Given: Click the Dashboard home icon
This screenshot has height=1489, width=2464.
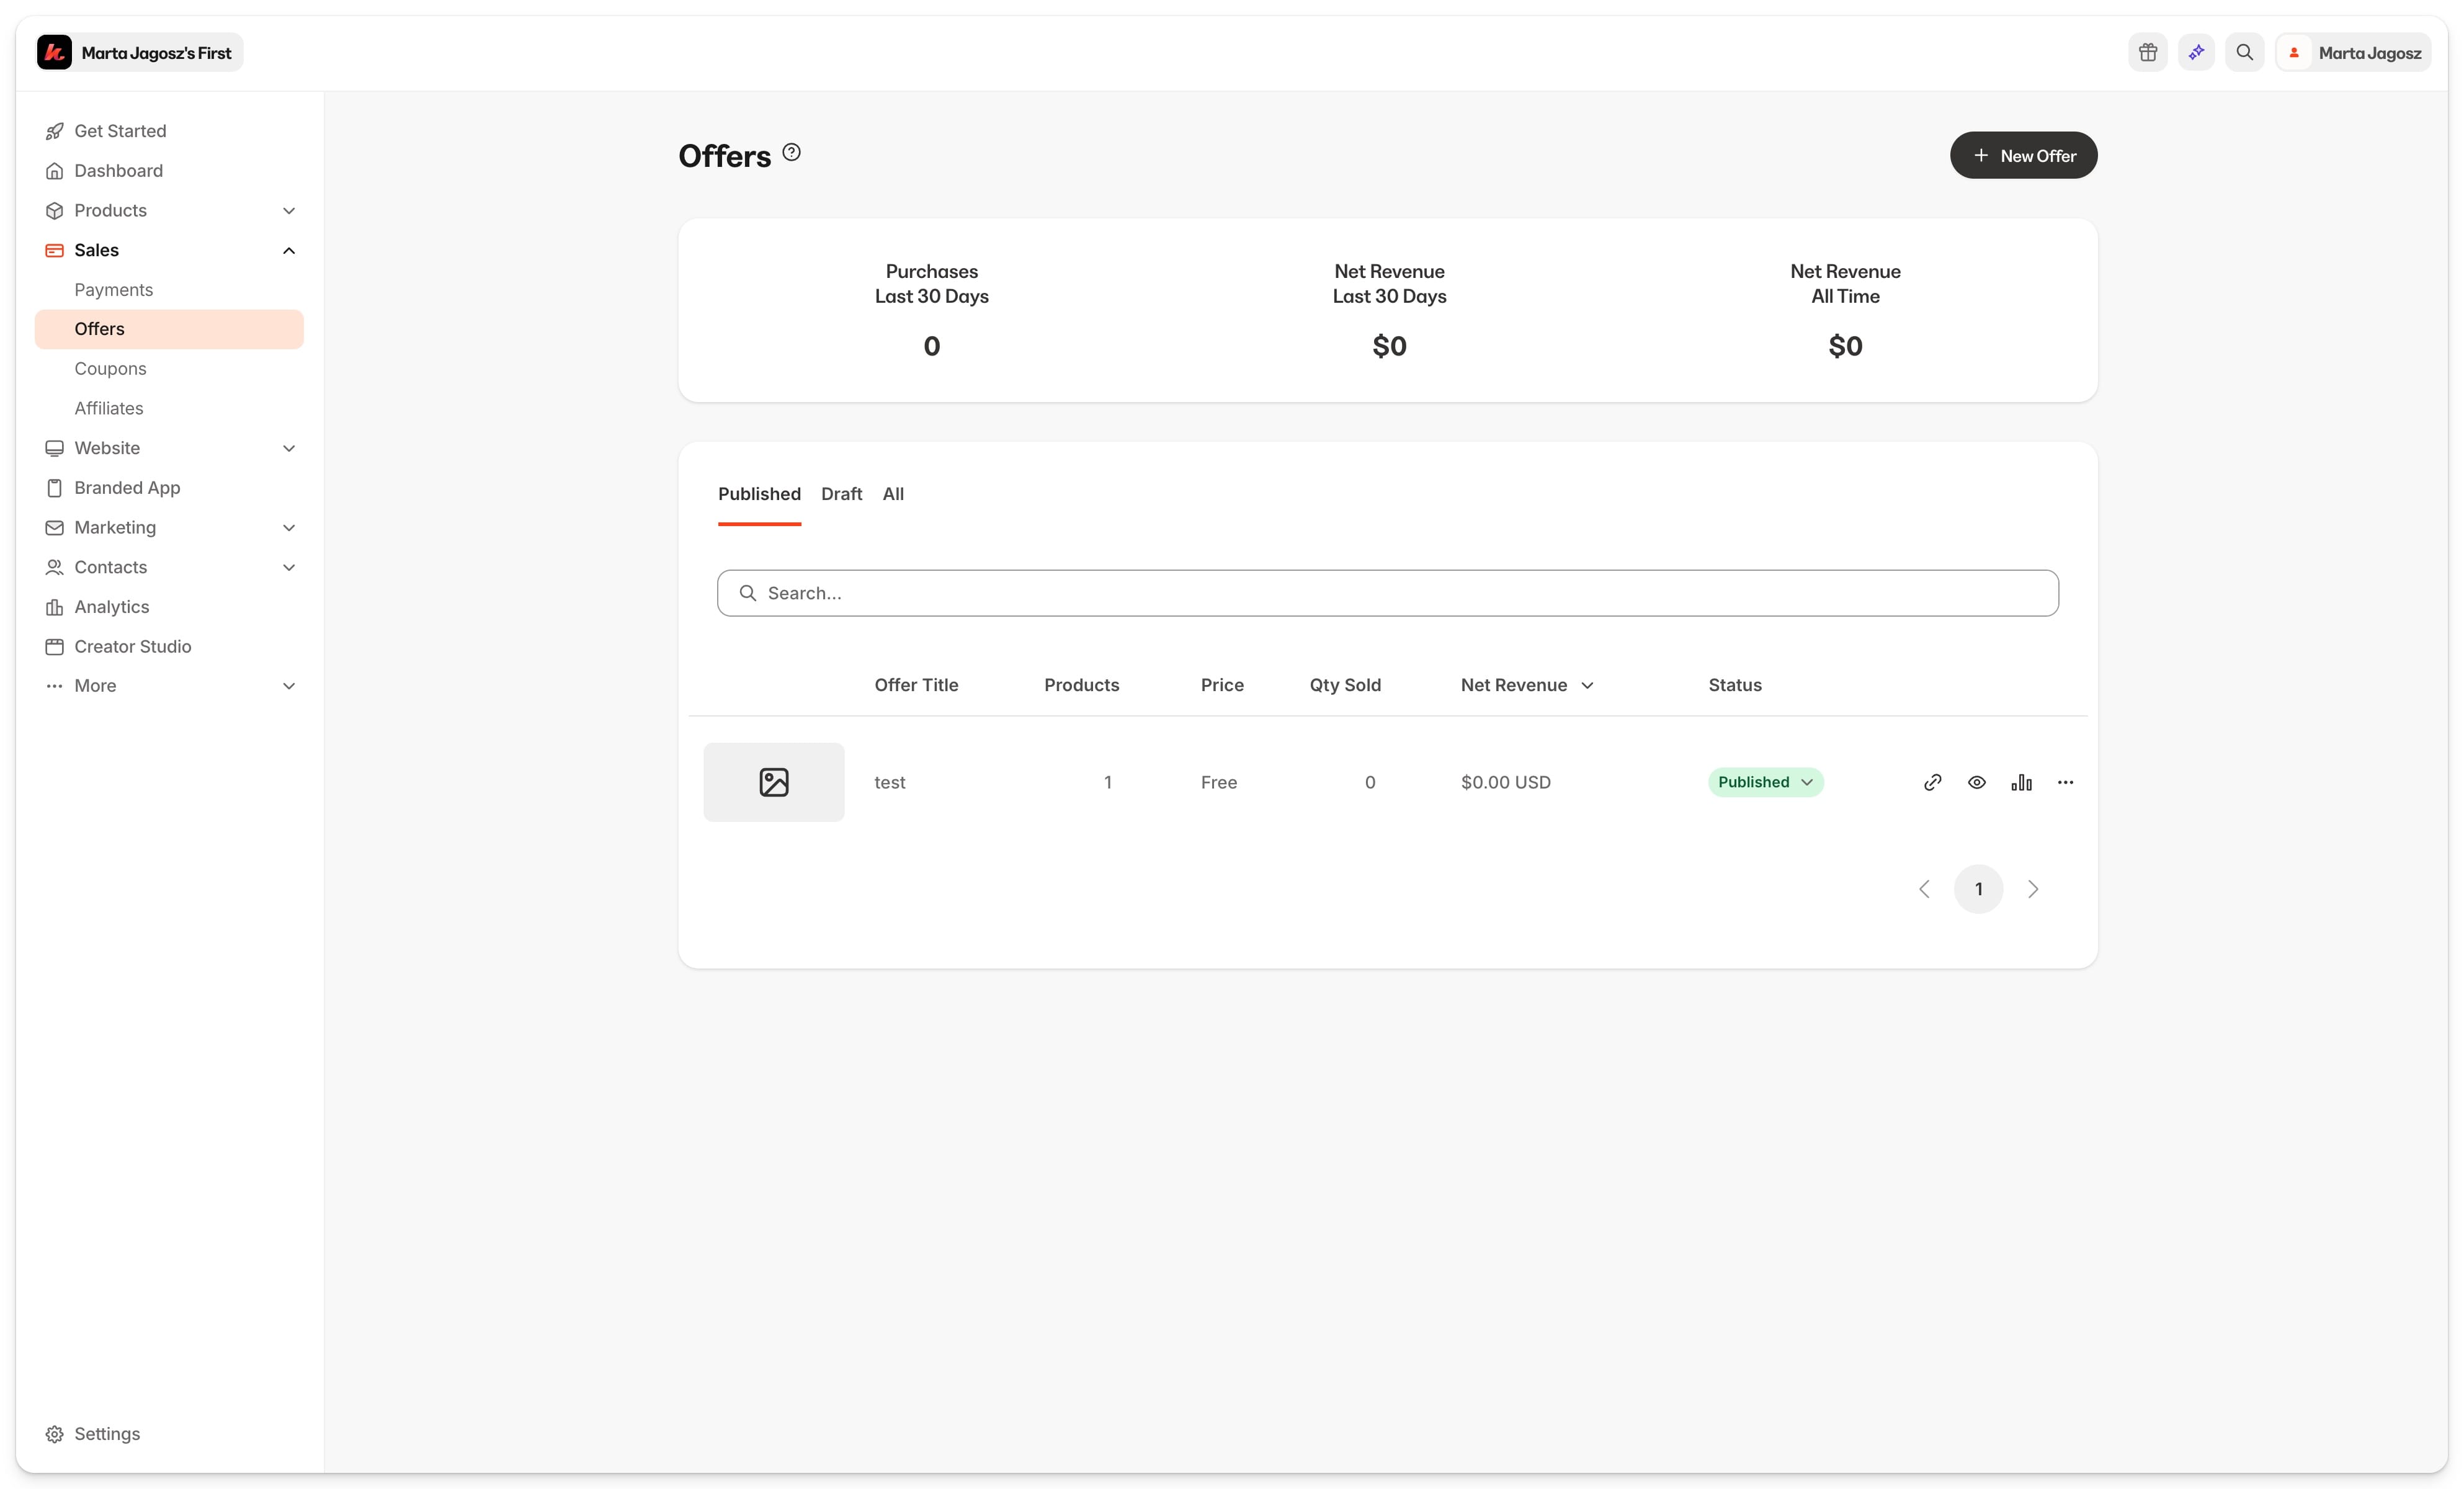Looking at the screenshot, I should [54, 171].
